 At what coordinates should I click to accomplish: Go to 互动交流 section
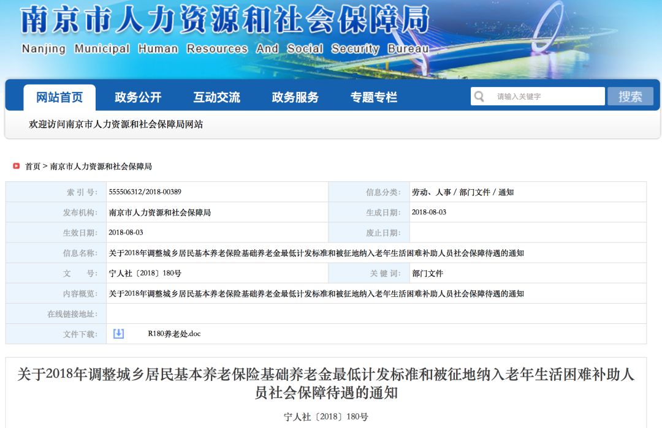pos(216,97)
